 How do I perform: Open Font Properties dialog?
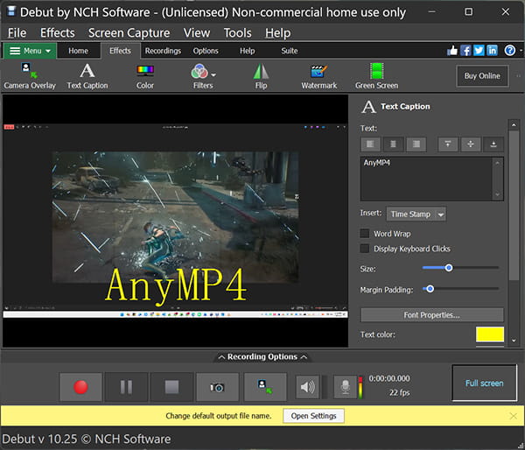coord(432,315)
